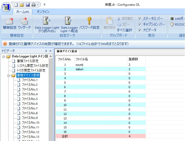Viewport: 185px width, 141px height.
Task: Toggle キャプションバー checkbox
Action: [x=140, y=24]
